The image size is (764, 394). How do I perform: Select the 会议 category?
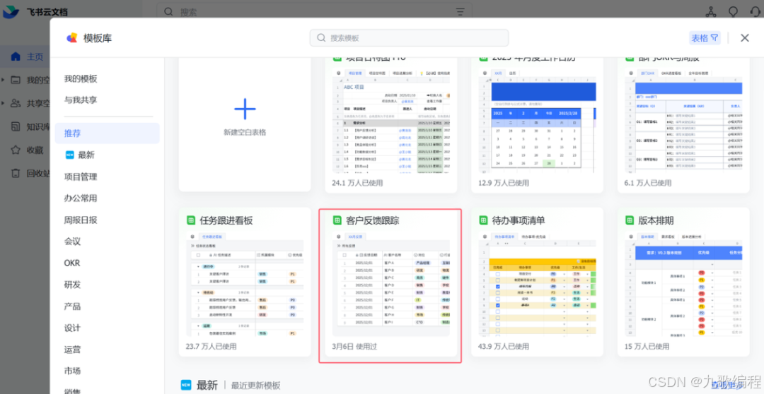(x=73, y=241)
